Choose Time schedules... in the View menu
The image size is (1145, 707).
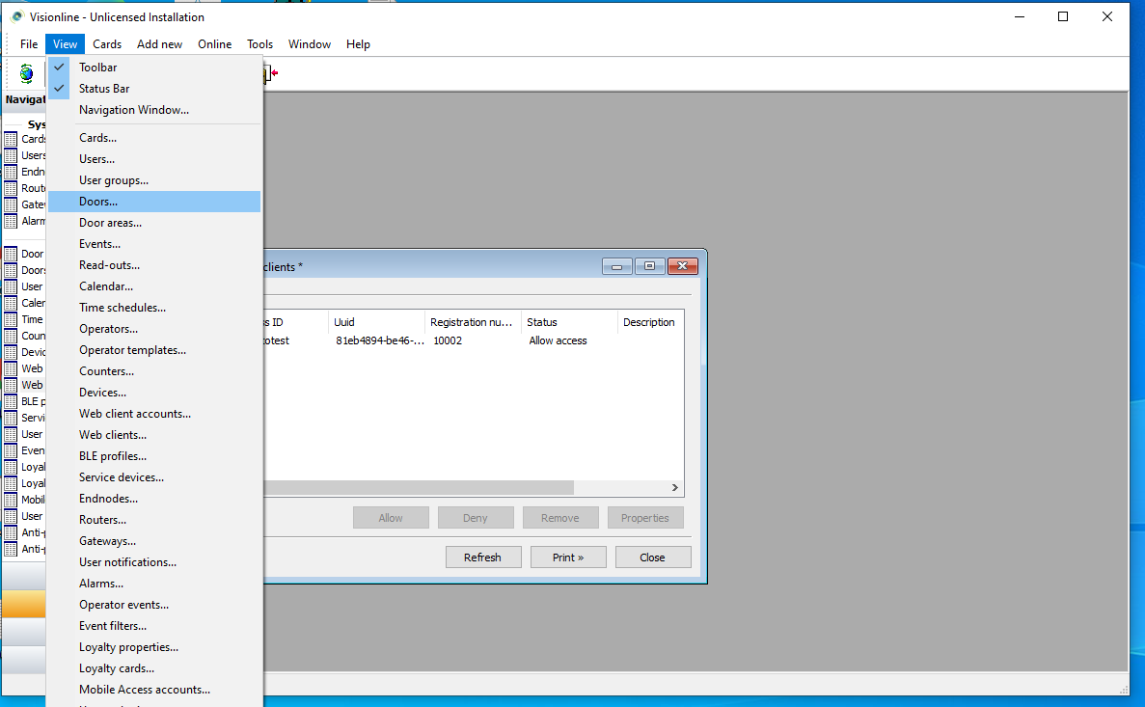(x=123, y=308)
